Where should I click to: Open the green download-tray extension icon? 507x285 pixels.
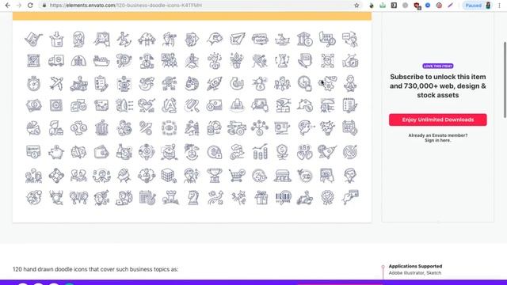(383, 6)
